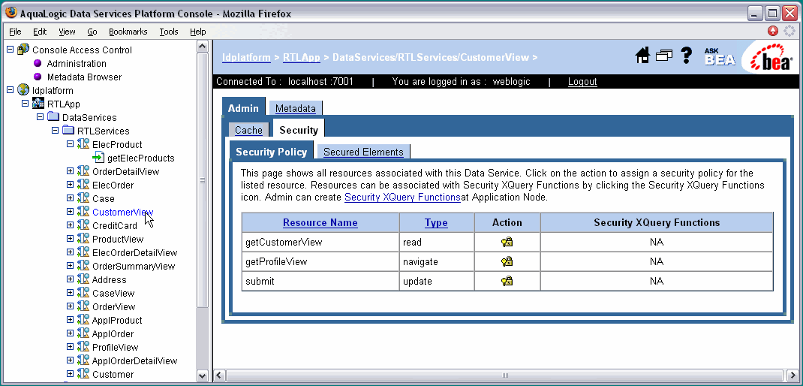Screen dimensions: 803x386
Task: Click the RTLApp application icon
Action: (38, 104)
